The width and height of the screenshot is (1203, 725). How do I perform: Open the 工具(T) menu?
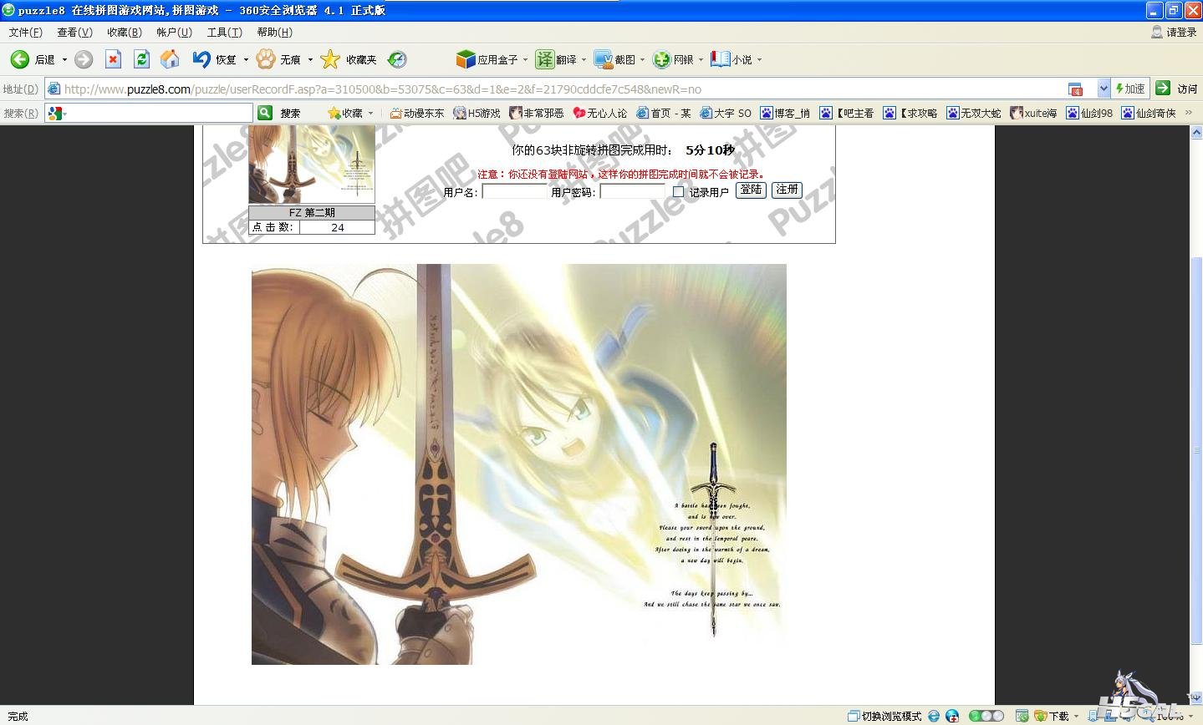(224, 32)
